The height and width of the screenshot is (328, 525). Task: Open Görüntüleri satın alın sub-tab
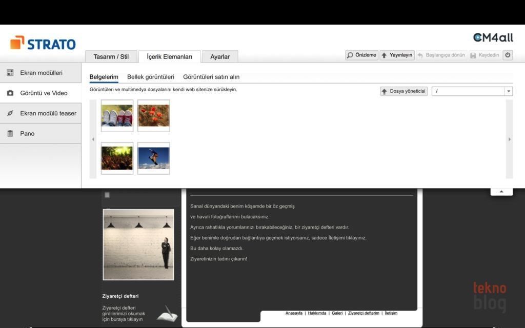pos(211,77)
